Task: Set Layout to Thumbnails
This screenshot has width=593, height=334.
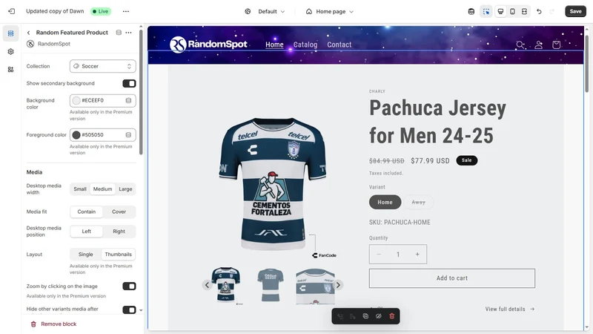Action: (119, 255)
